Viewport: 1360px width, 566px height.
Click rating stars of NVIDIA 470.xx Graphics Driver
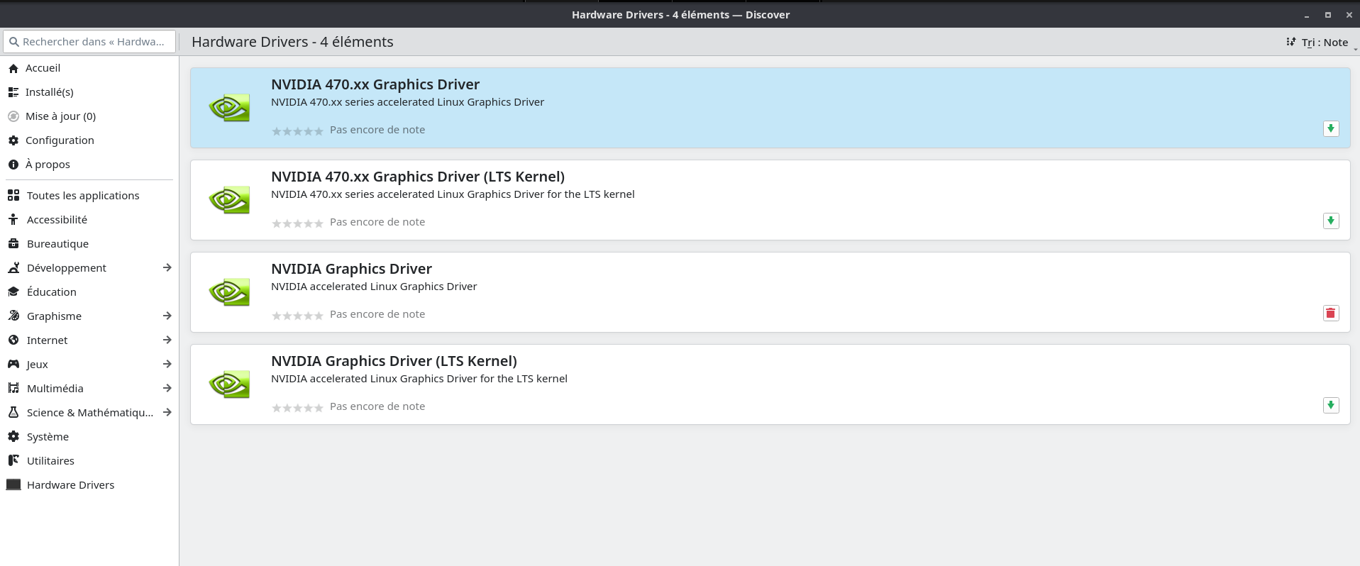(x=297, y=131)
